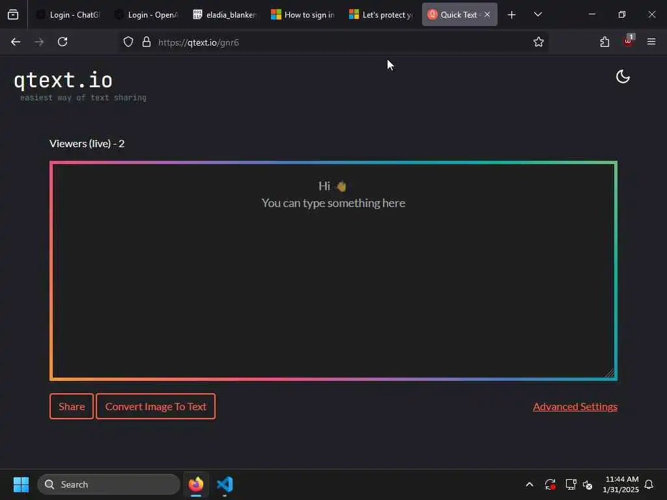
Task: Click the URL address bar
Action: click(x=334, y=42)
